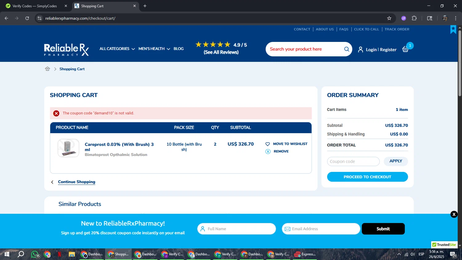Click the Track Order link
Screen dimensions: 462x260
tap(397, 29)
